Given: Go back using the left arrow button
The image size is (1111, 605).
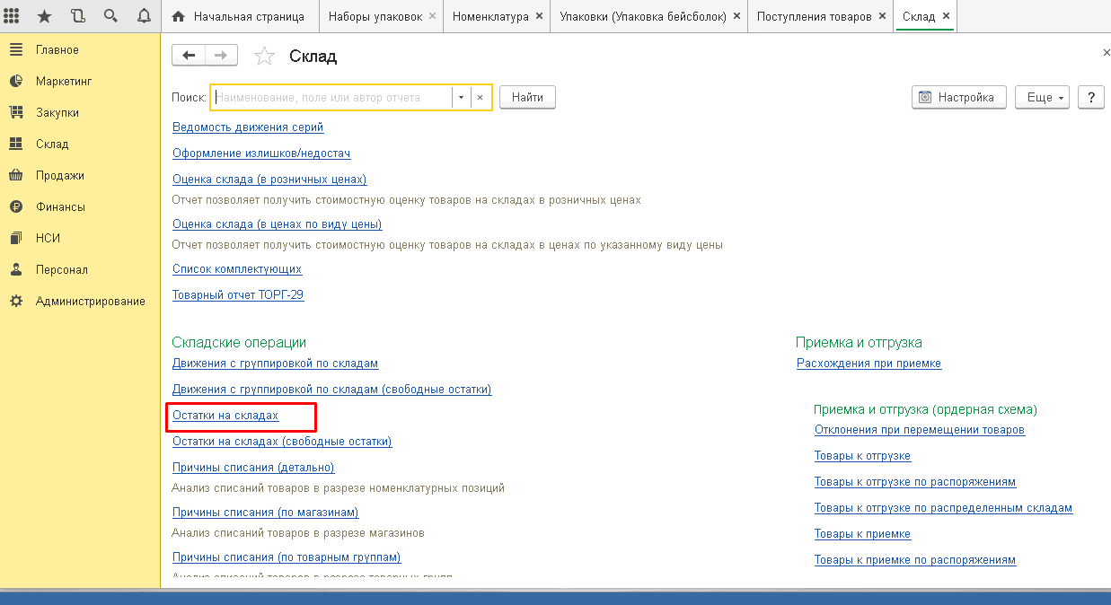Looking at the screenshot, I should 189,56.
